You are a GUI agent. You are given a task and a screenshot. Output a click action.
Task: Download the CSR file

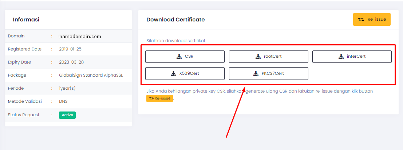[x=185, y=57]
